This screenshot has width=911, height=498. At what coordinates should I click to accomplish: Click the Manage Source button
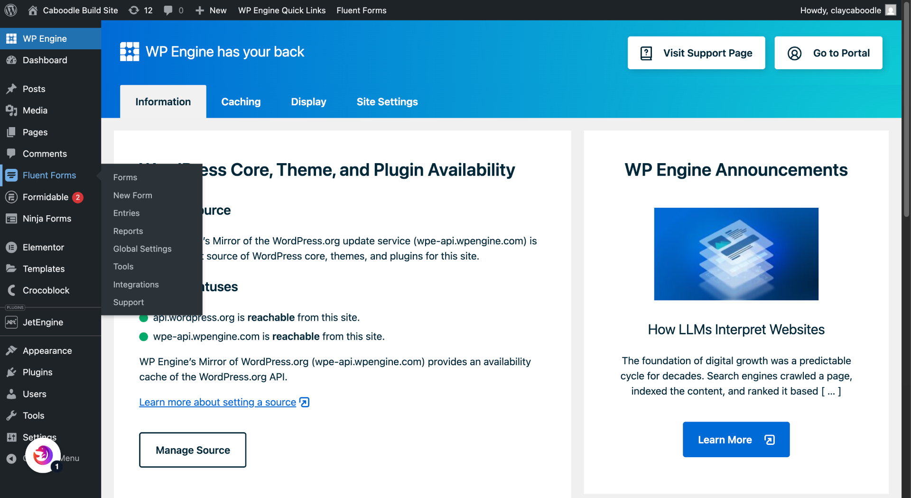(x=193, y=450)
